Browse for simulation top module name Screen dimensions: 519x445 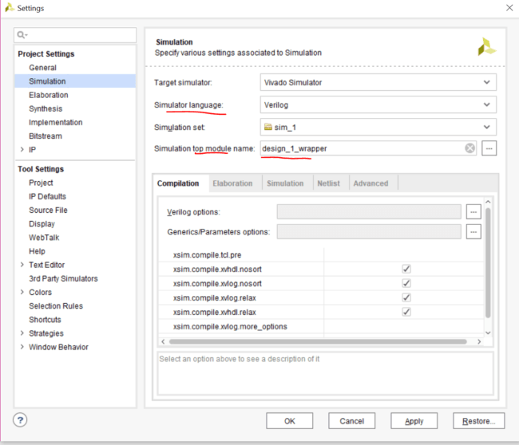pos(489,148)
